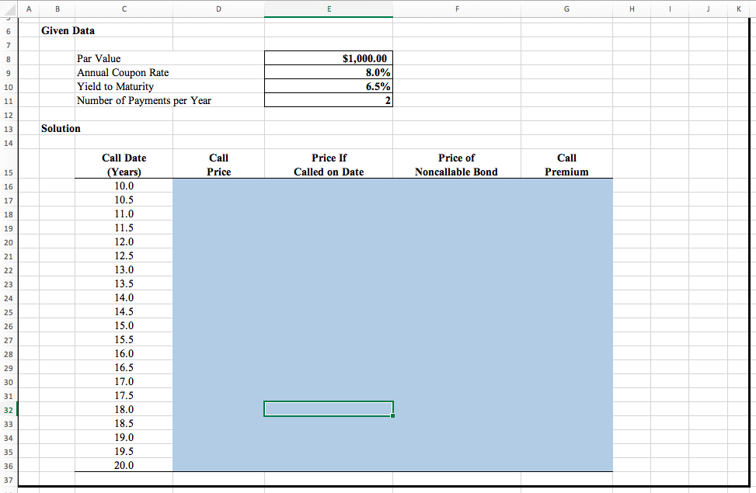Click the Call Date (Years) column header cell
The width and height of the screenshot is (756, 493).
(124, 164)
